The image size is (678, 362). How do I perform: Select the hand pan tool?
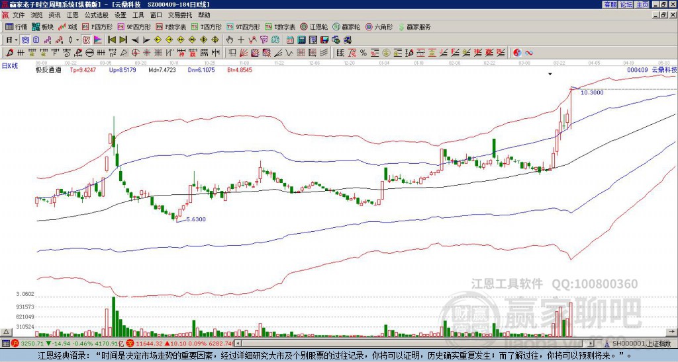click(x=230, y=40)
